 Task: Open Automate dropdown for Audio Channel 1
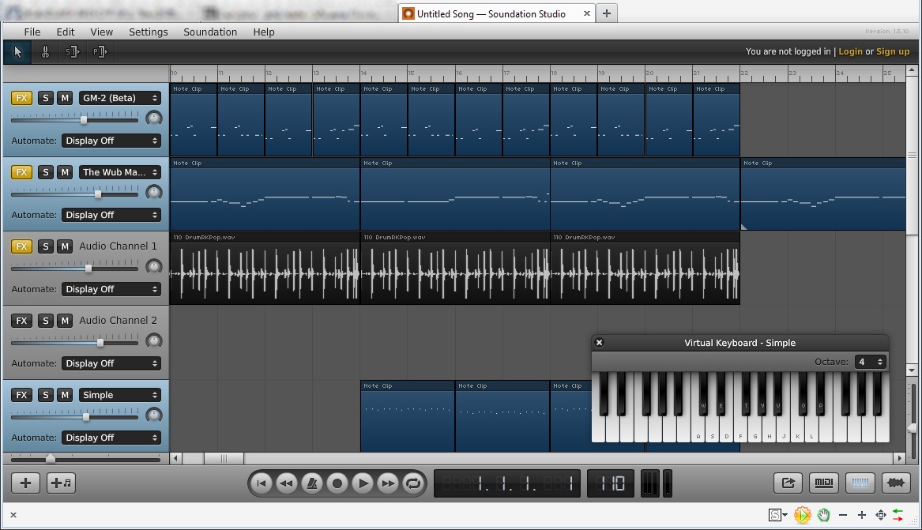click(111, 289)
